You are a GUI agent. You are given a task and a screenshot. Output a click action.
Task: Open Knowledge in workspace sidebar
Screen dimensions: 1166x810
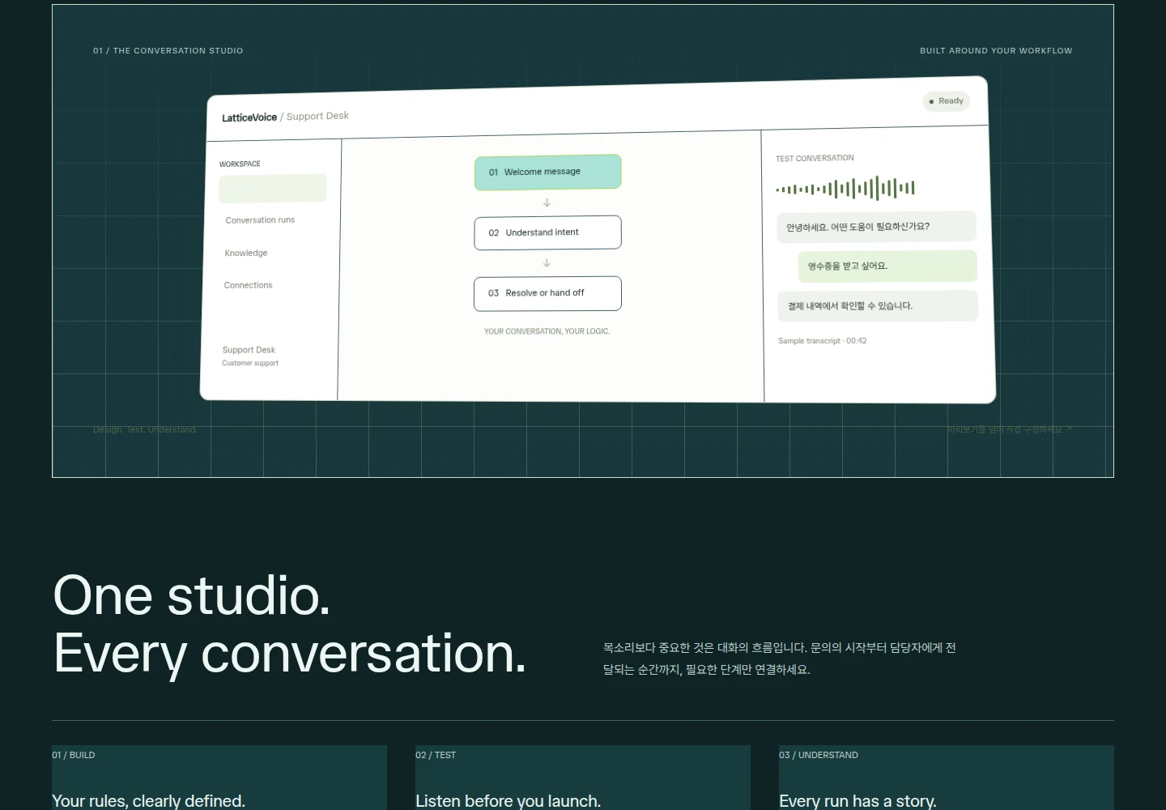(x=246, y=253)
